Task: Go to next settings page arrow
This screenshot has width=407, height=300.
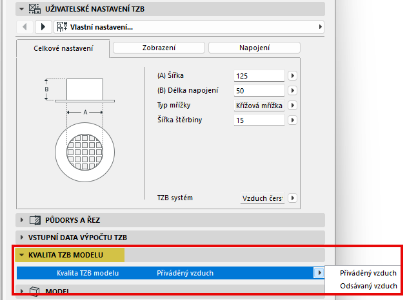Action: [43, 27]
